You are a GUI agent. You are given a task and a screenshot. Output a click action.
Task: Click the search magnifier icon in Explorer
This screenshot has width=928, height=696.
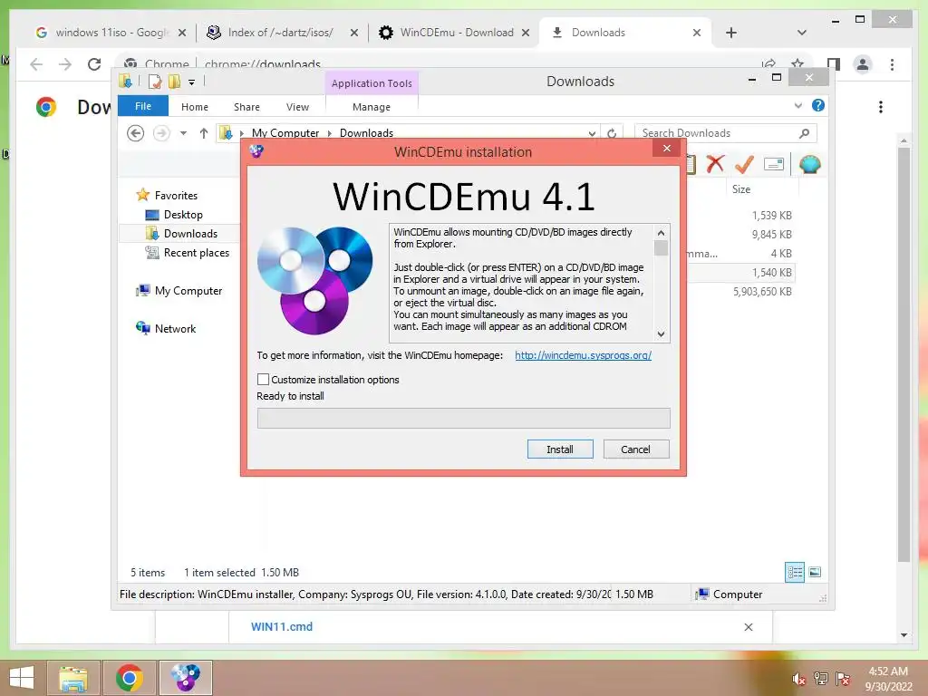(805, 133)
